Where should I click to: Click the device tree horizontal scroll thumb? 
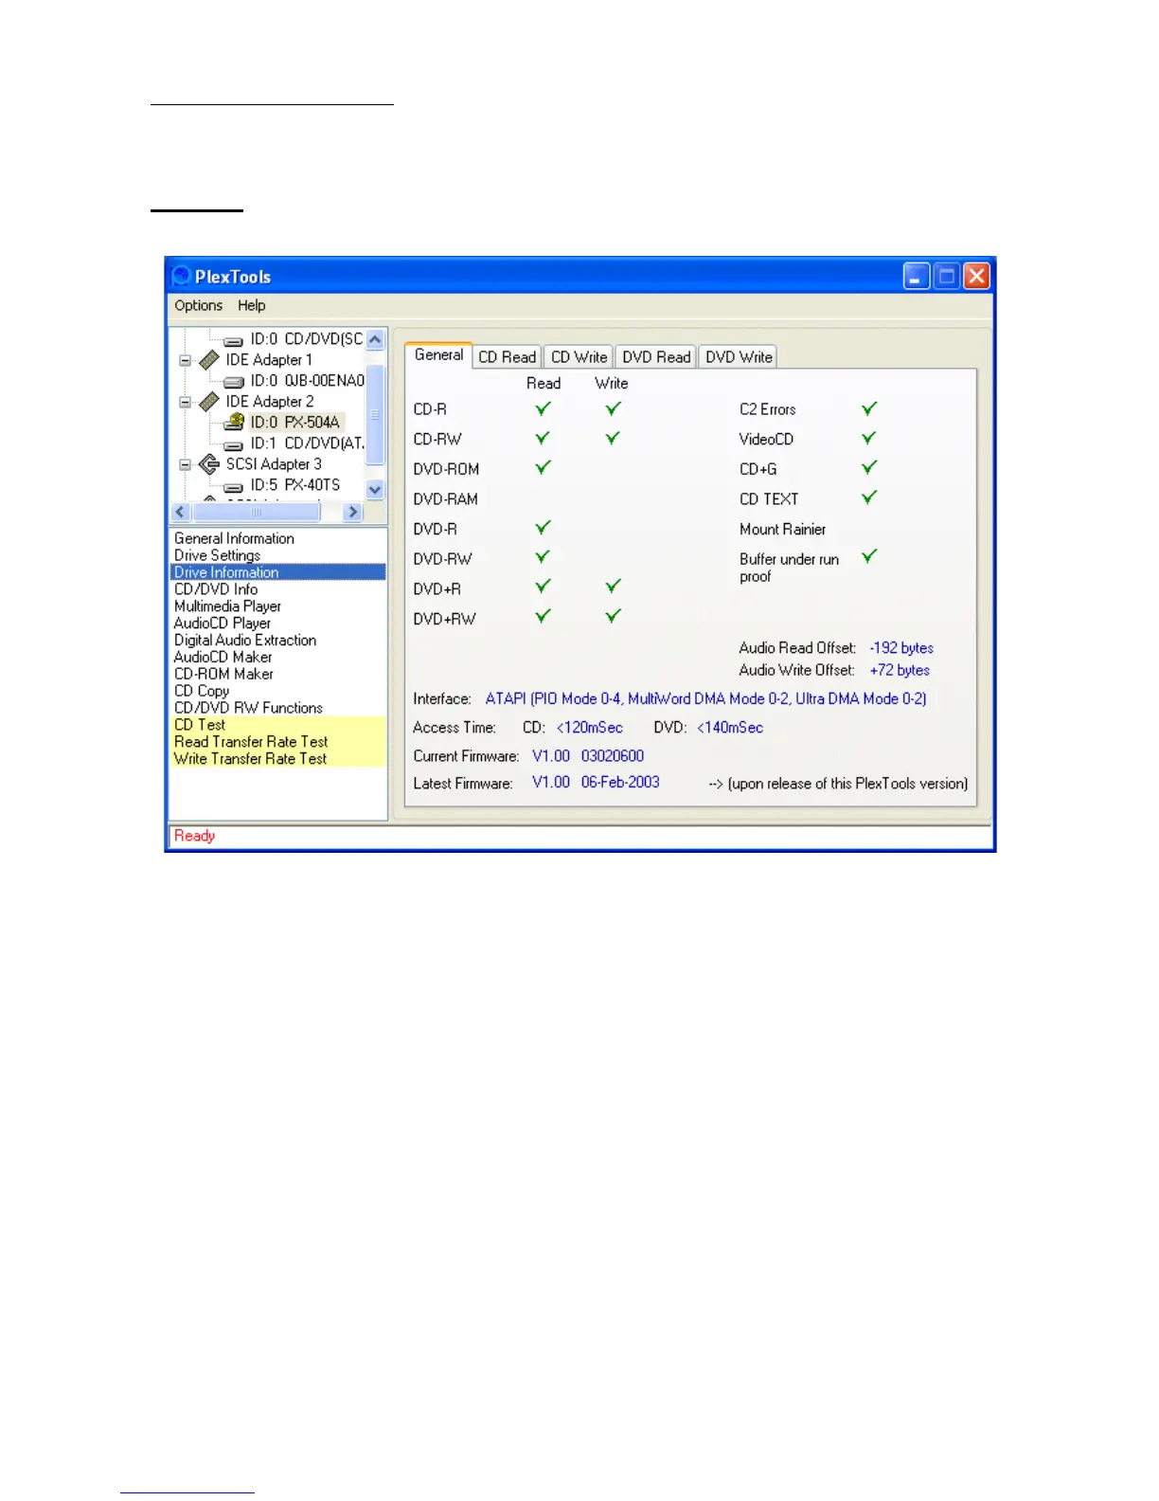[x=256, y=512]
